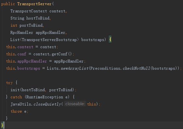183x129 pixels.
Task: Click the Preconditions class reference
Action: point(105,68)
